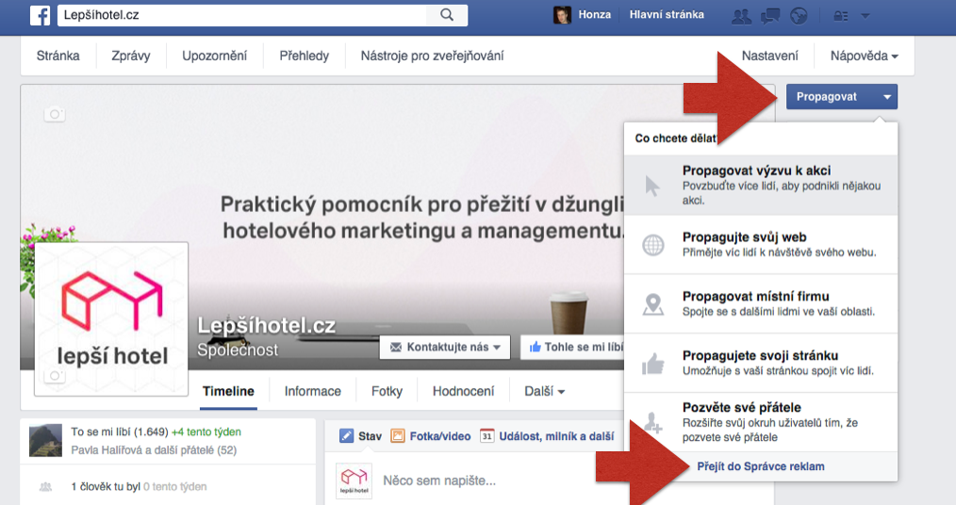This screenshot has width=956, height=505.
Task: Click the cover photo camera icon
Action: pyautogui.click(x=55, y=114)
